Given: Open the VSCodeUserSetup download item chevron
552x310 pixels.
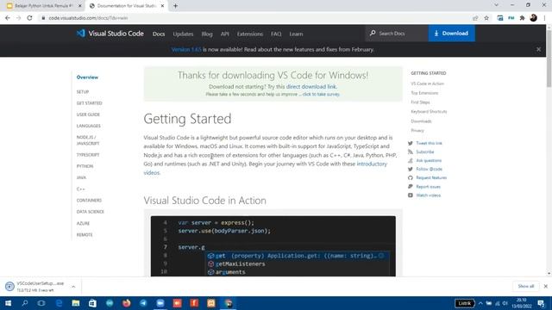Looking at the screenshot, I should [x=73, y=287].
